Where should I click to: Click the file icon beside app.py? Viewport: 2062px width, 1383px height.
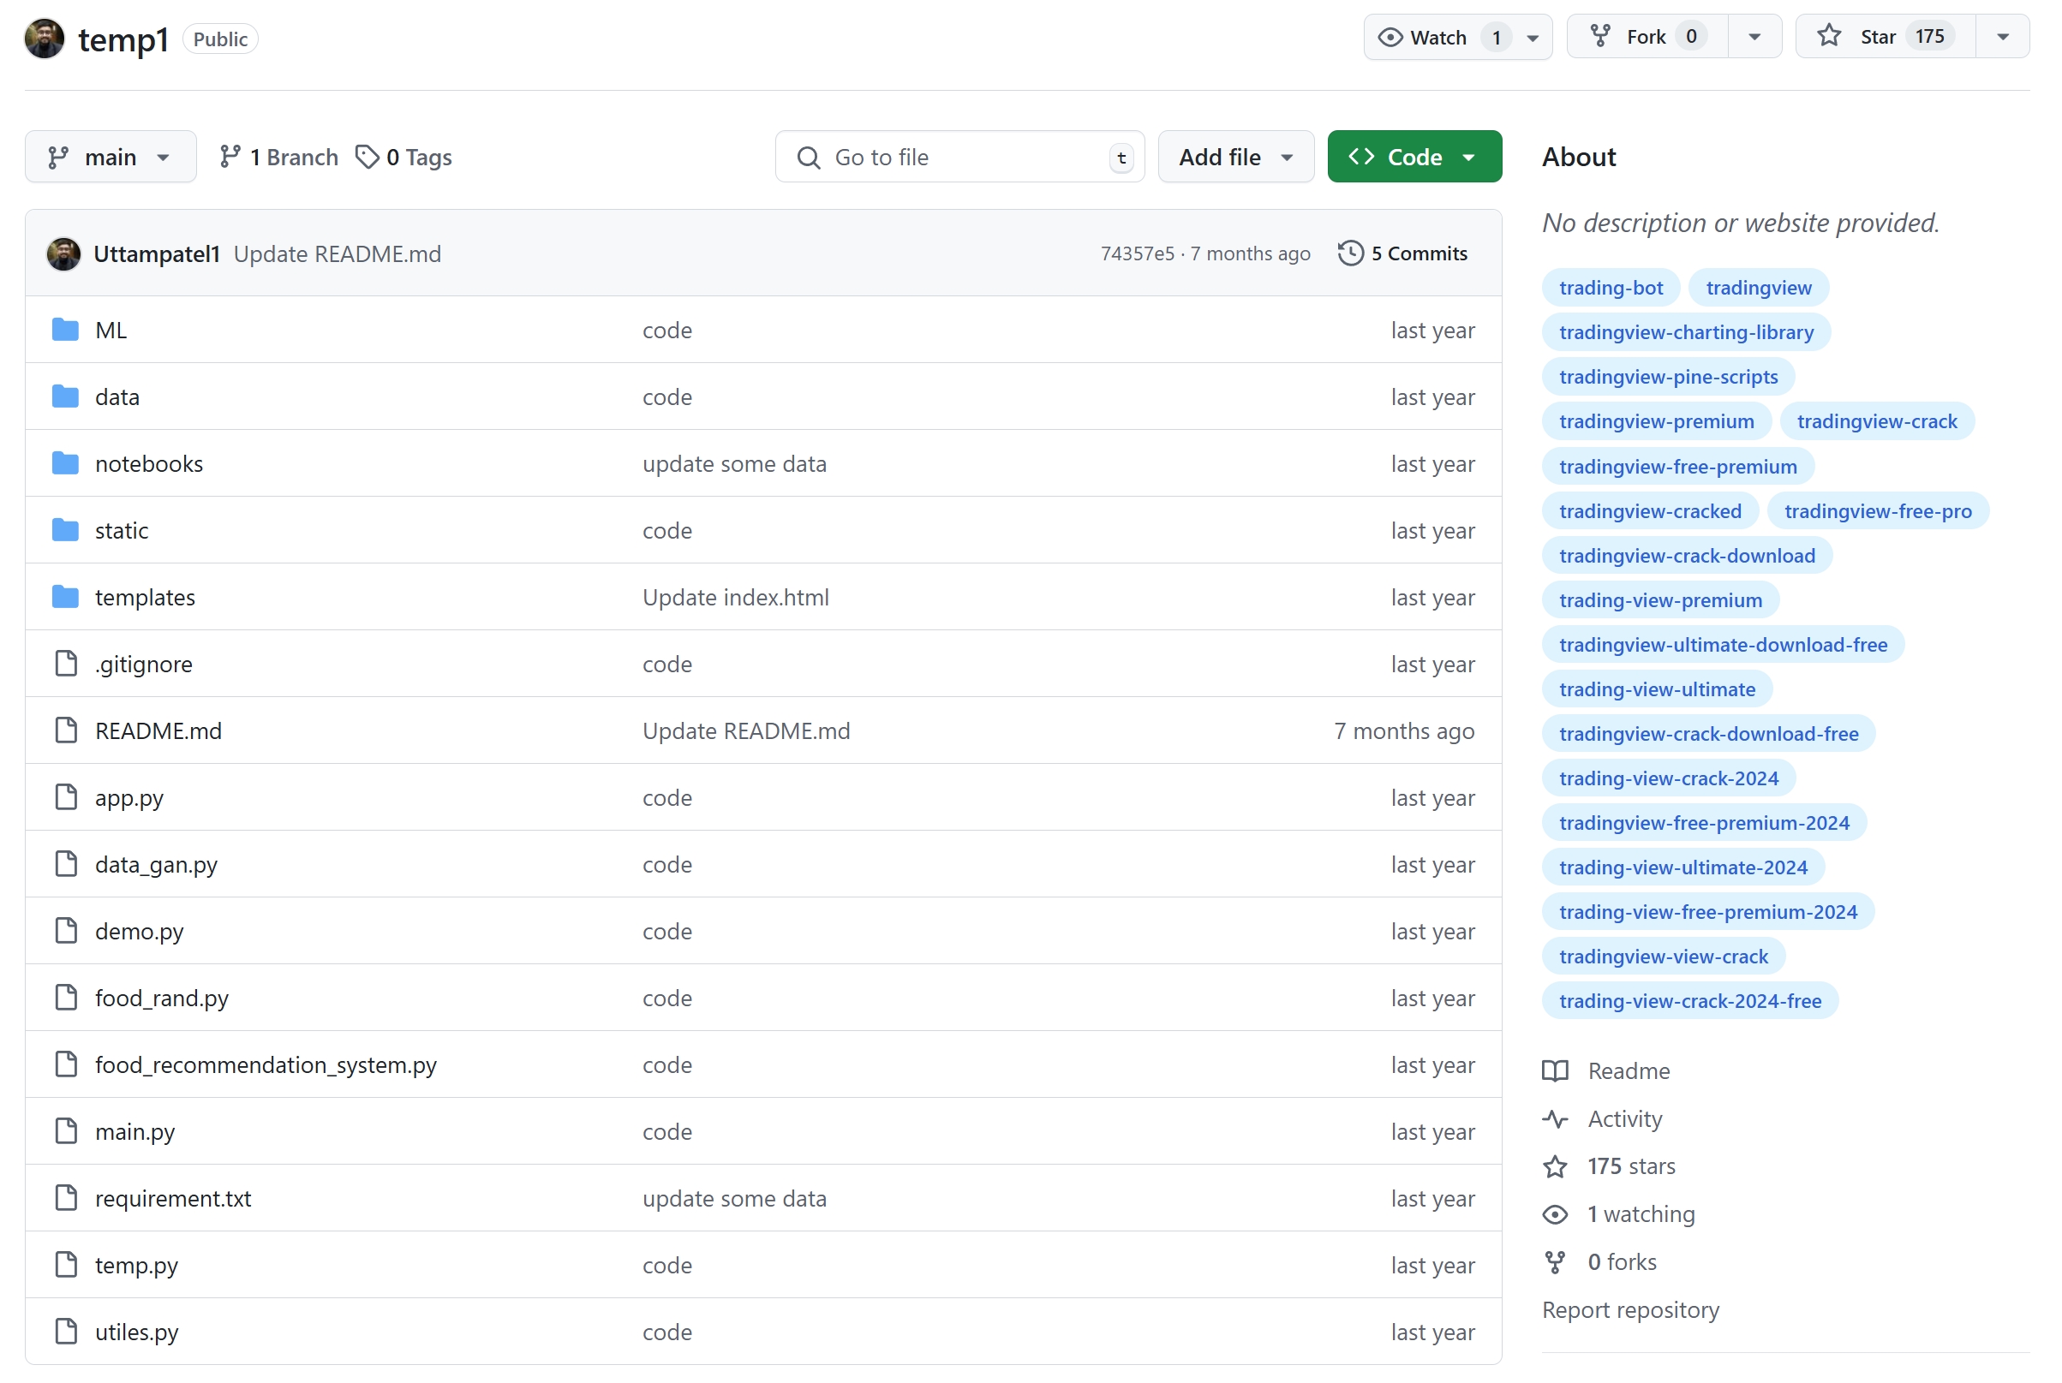(66, 797)
